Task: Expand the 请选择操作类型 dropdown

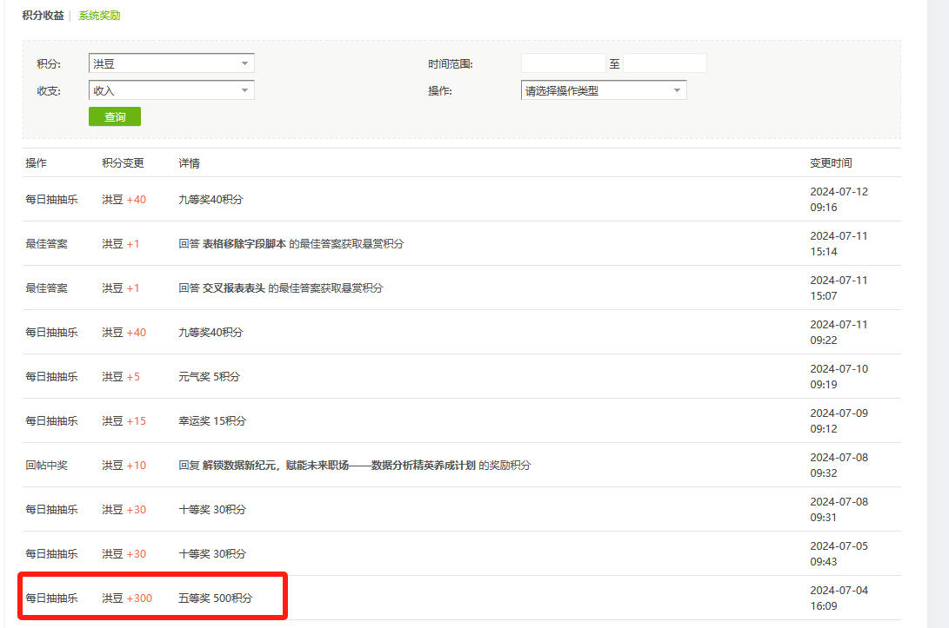Action: pos(603,90)
